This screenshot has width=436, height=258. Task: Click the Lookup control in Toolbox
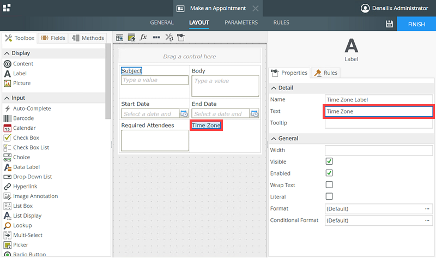click(x=22, y=225)
